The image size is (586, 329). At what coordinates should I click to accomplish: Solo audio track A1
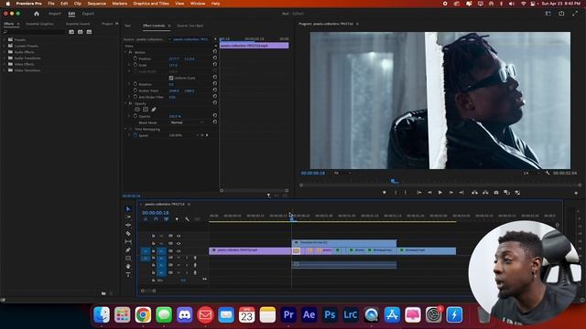(187, 258)
